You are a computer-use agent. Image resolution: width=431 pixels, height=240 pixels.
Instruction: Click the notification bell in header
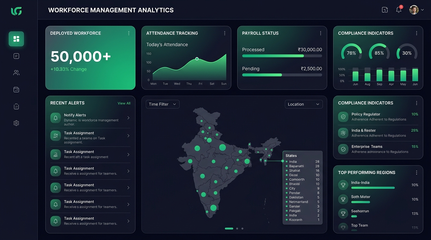[x=399, y=10]
